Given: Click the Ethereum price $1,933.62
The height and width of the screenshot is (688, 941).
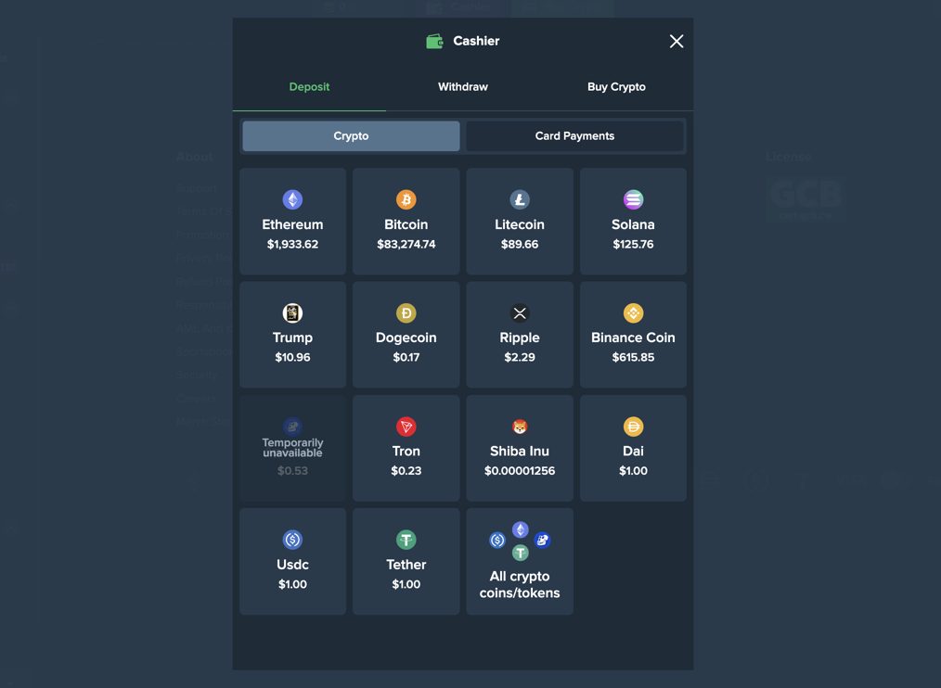Looking at the screenshot, I should click(292, 244).
